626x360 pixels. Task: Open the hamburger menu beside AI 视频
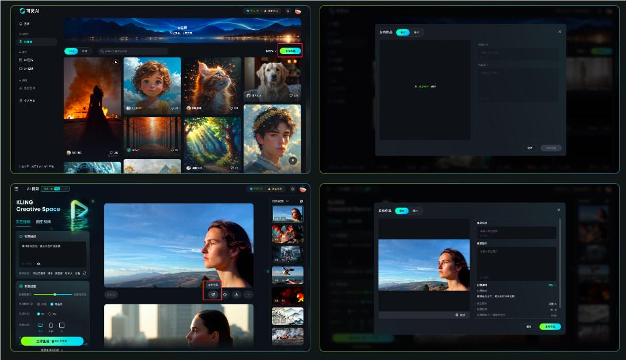tap(16, 188)
